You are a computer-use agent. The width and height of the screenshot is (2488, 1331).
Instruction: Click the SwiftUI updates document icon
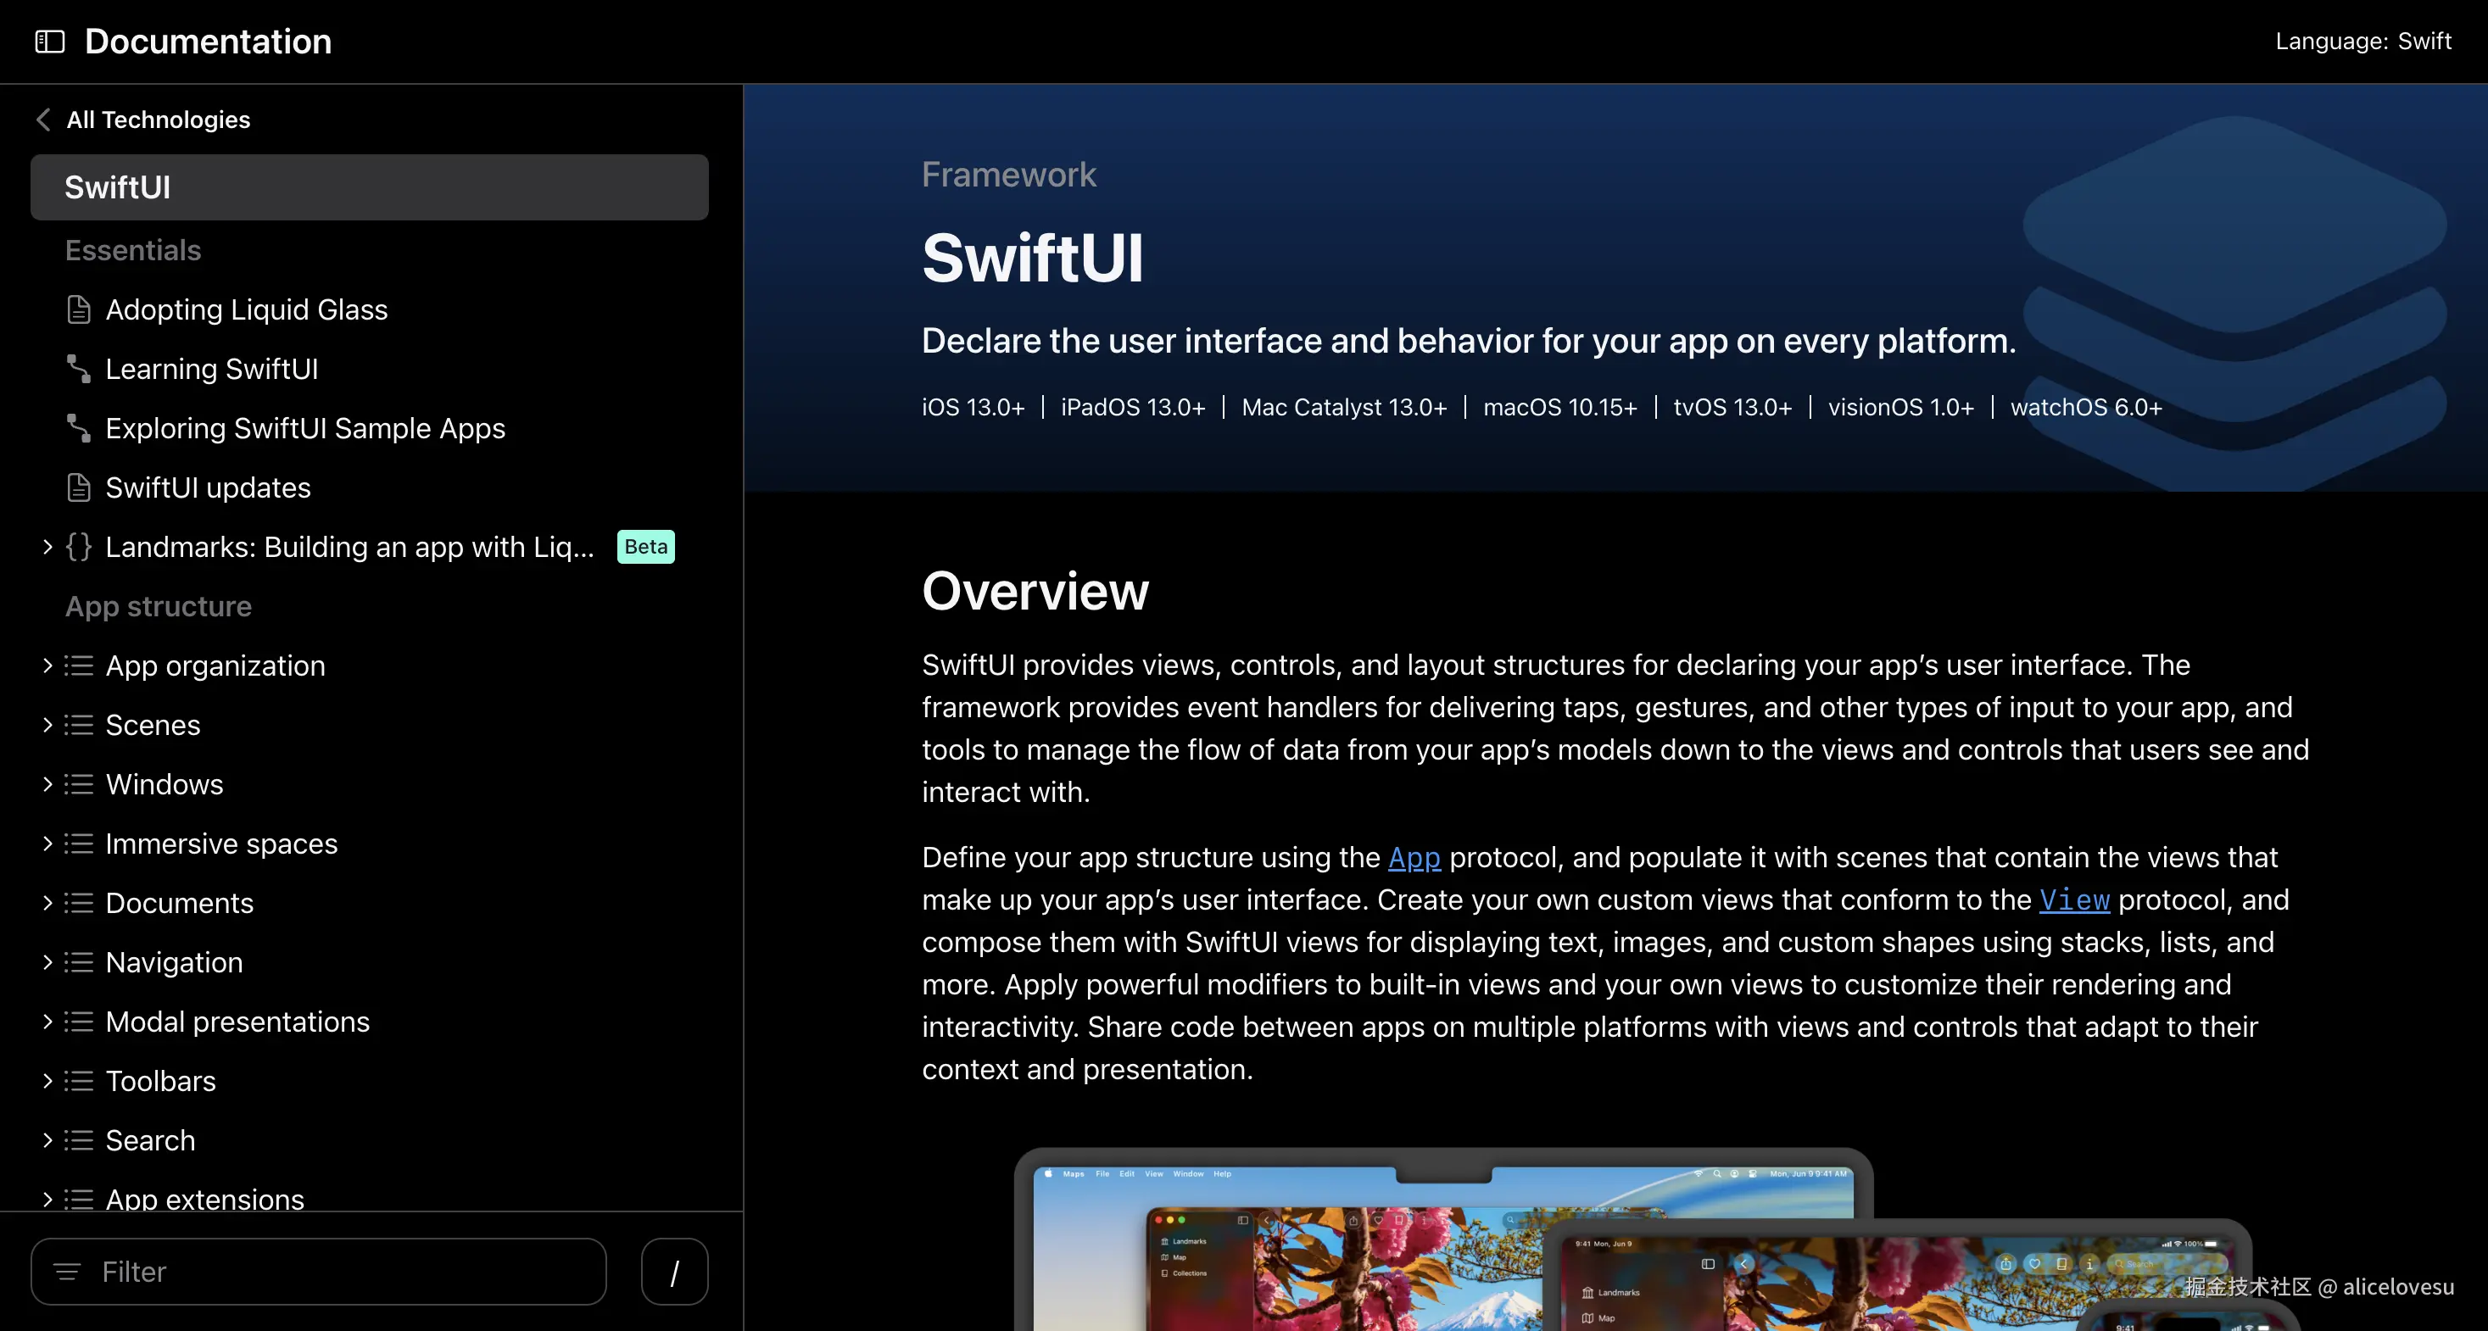click(79, 487)
